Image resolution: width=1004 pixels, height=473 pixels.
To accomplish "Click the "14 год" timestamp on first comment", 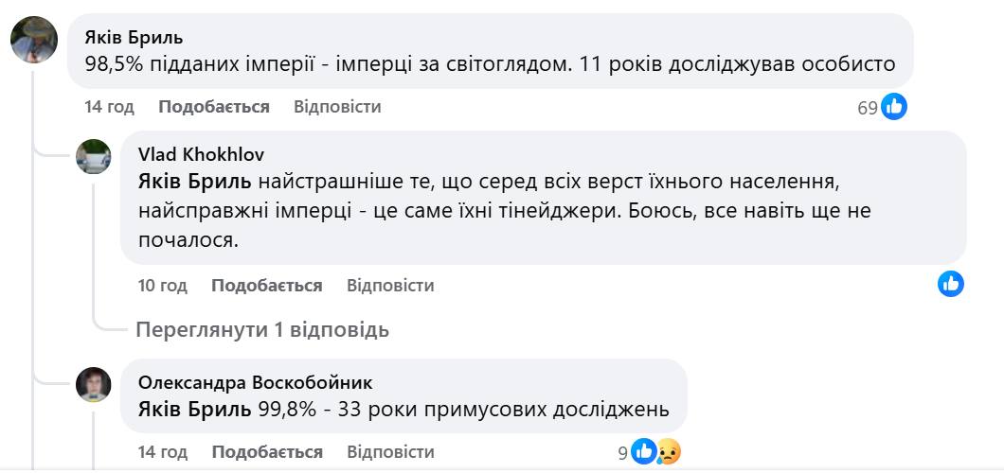I will click(110, 107).
